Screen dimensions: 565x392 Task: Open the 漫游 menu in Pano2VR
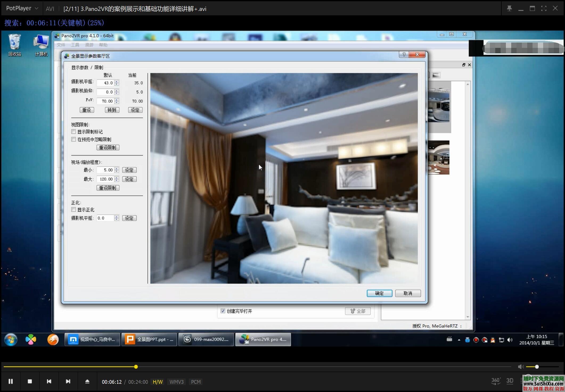(89, 45)
